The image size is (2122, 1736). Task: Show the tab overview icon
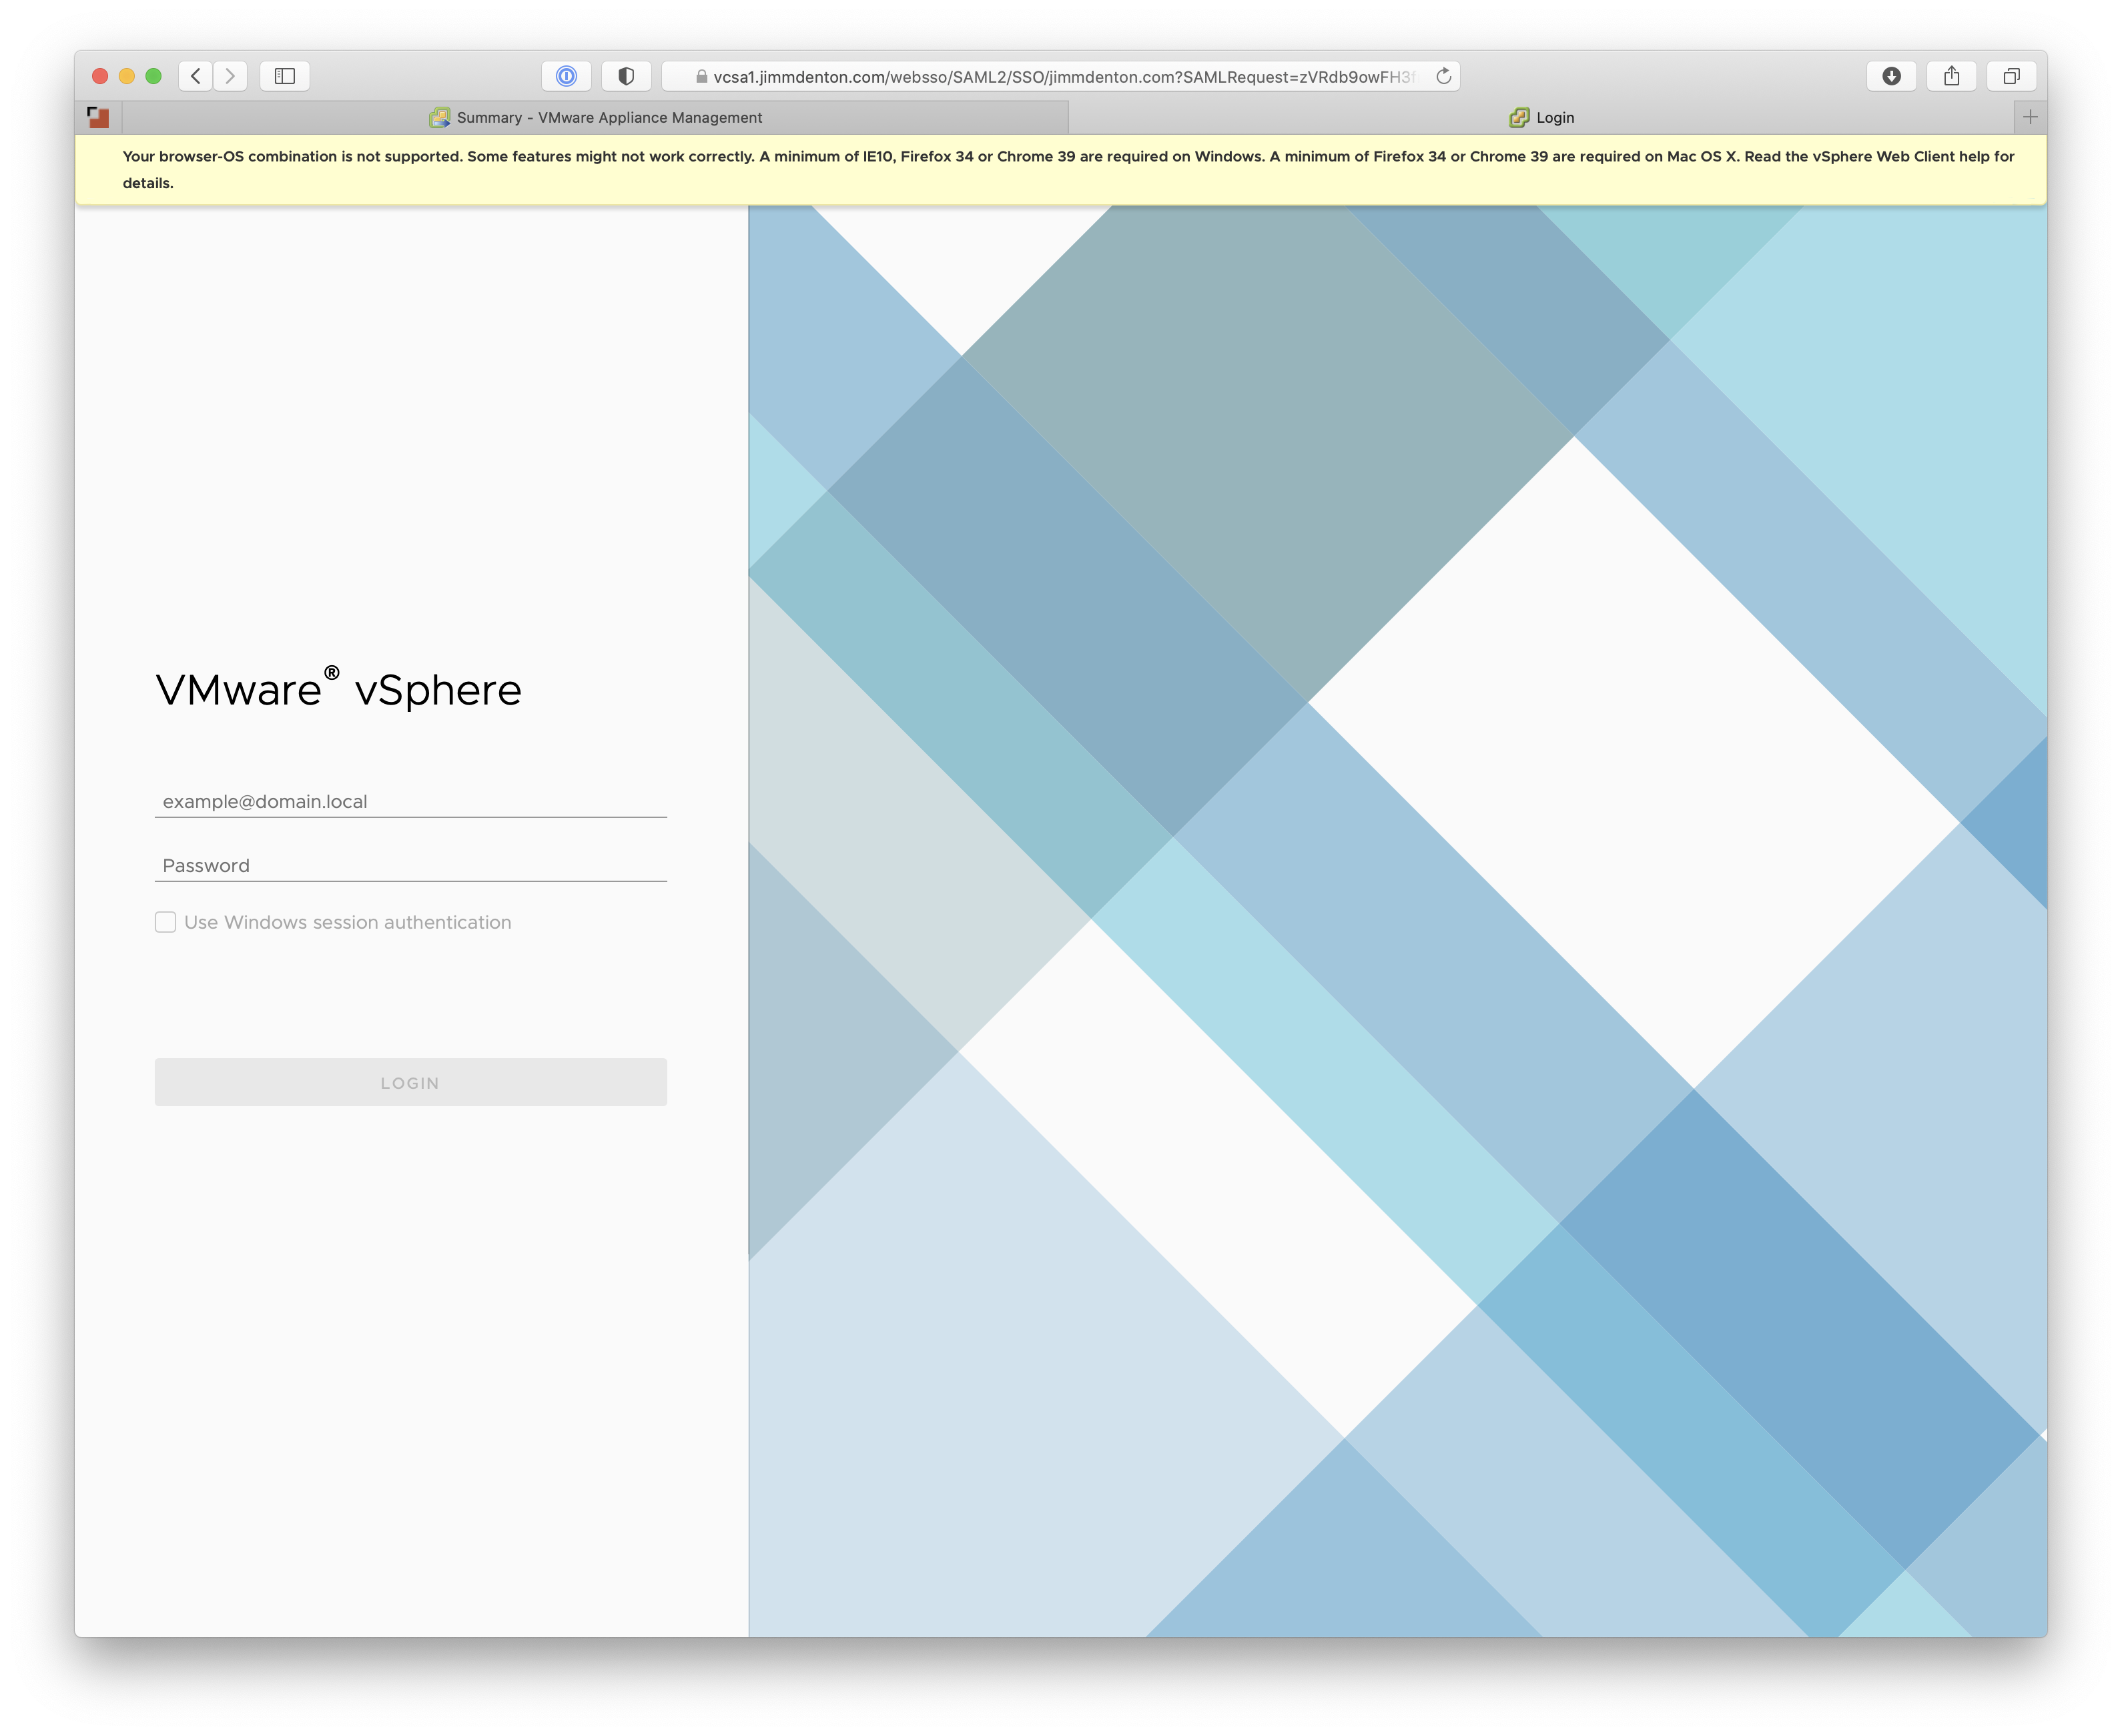(x=2011, y=76)
